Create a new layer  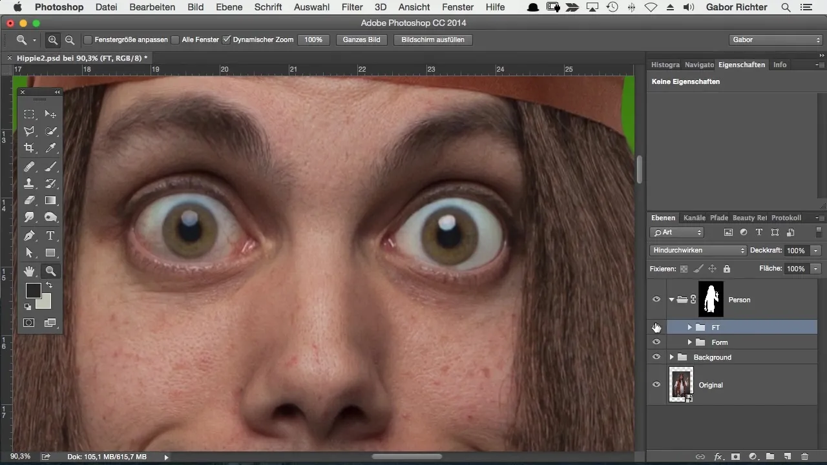tap(788, 457)
